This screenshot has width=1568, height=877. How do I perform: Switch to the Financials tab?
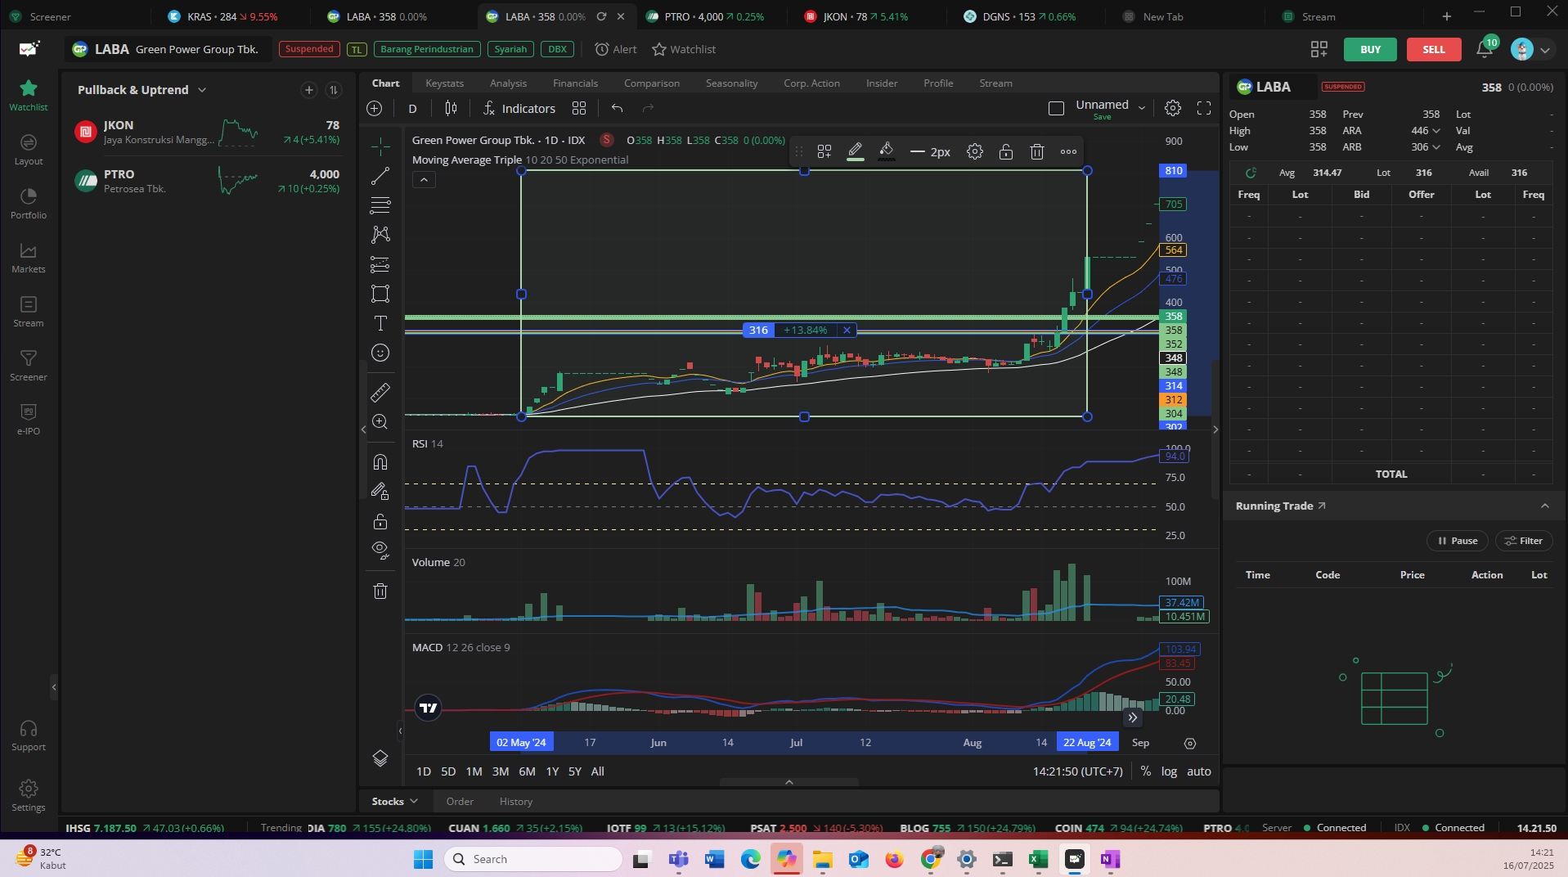point(575,83)
